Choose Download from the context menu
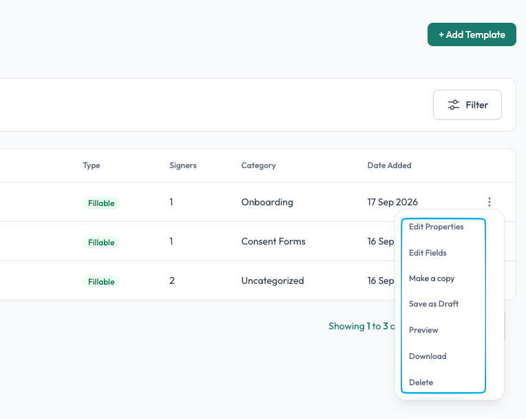This screenshot has height=419, width=526. 428,356
